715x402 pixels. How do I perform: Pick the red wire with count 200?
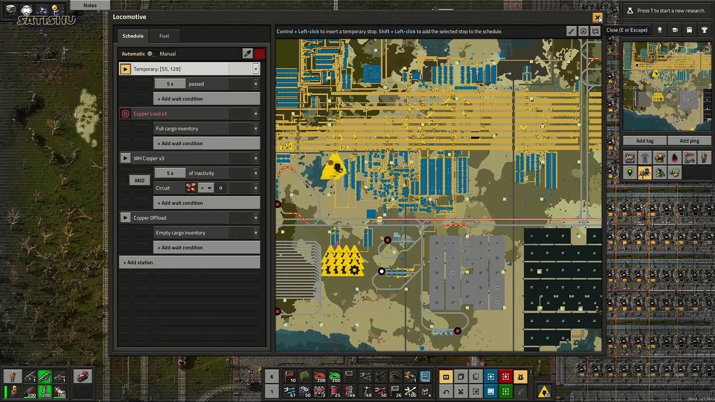320,377
